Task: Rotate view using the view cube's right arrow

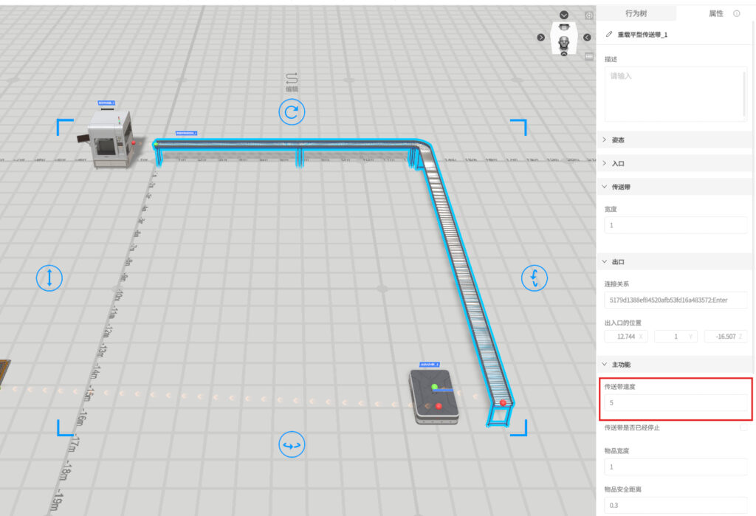Action: pyautogui.click(x=587, y=37)
